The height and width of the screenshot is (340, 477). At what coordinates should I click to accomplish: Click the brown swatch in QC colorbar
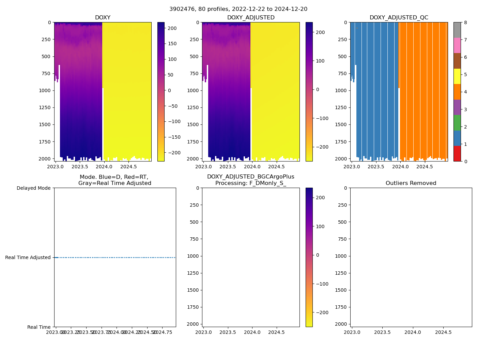tap(457, 61)
